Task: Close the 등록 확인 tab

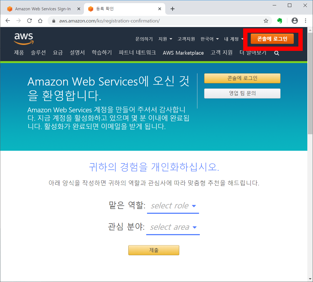Action: tap(159, 9)
